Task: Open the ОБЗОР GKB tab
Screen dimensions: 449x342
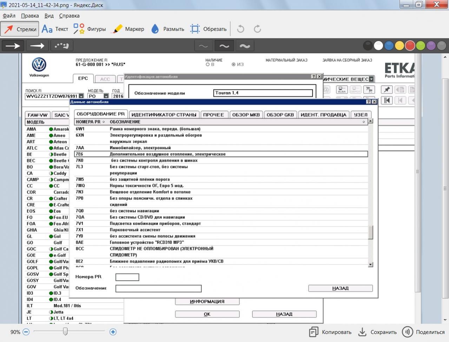Action: coord(280,115)
